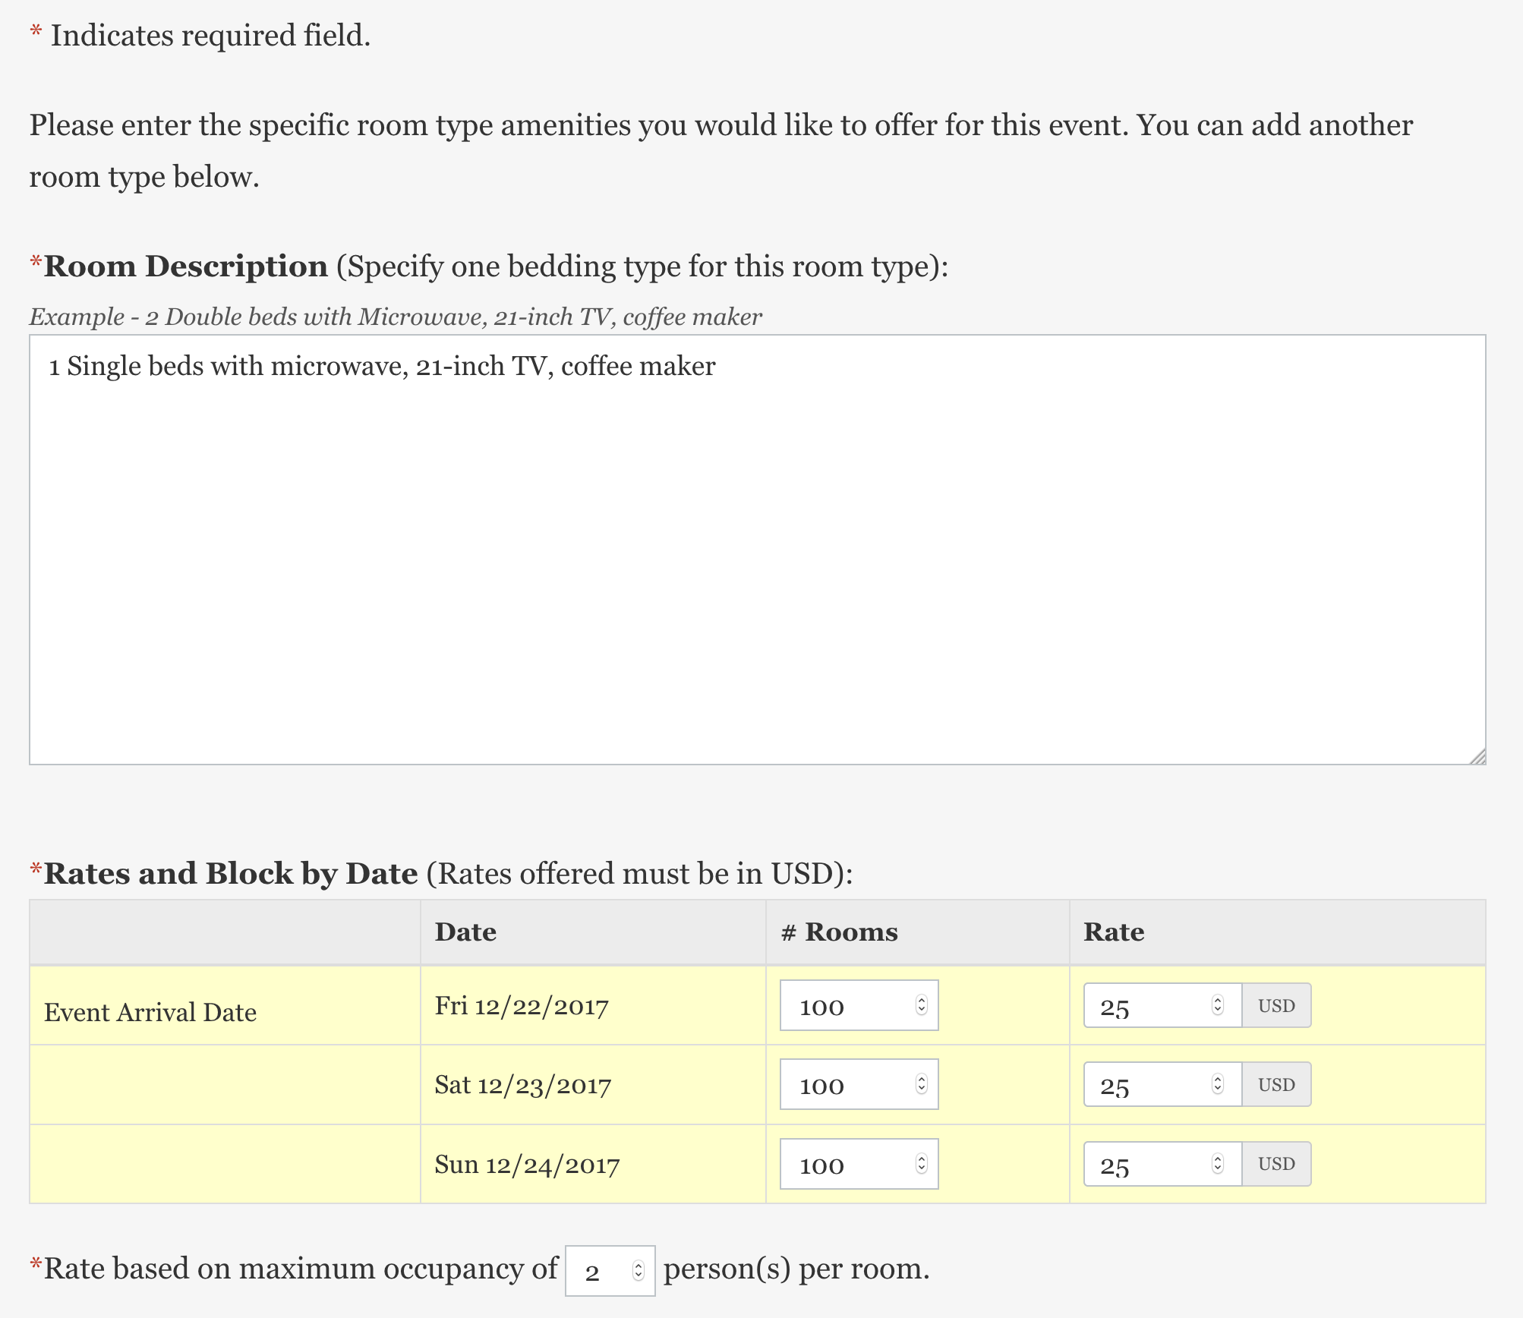Click USD label for Fri 12/22/2017 rate

1276,1005
